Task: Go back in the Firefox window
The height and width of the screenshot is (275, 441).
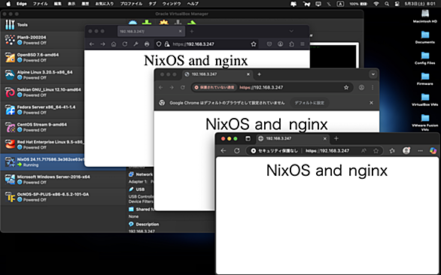Action: click(91, 44)
